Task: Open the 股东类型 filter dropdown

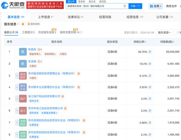Action: [165, 32]
